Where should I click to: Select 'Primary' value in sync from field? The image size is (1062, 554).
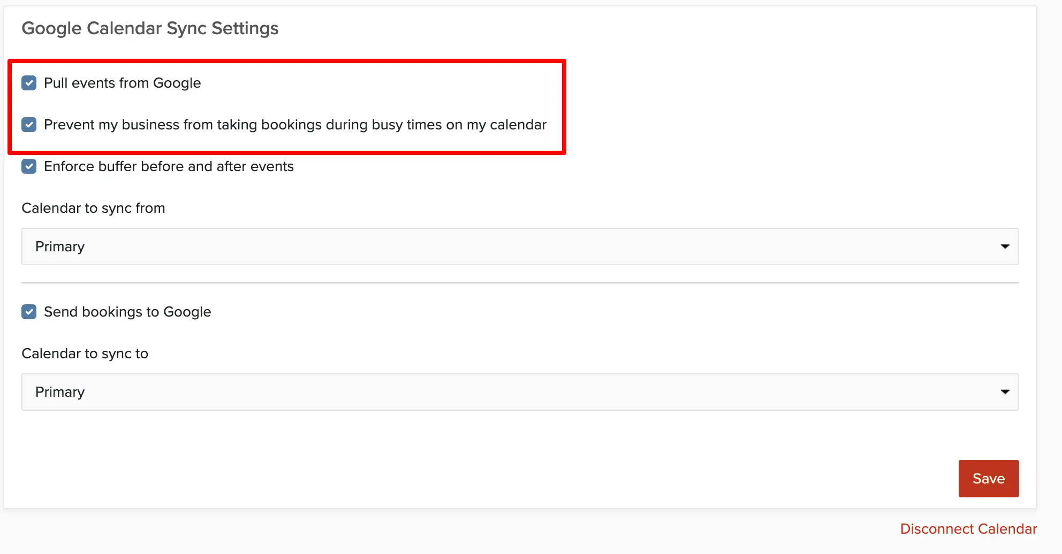coord(60,247)
